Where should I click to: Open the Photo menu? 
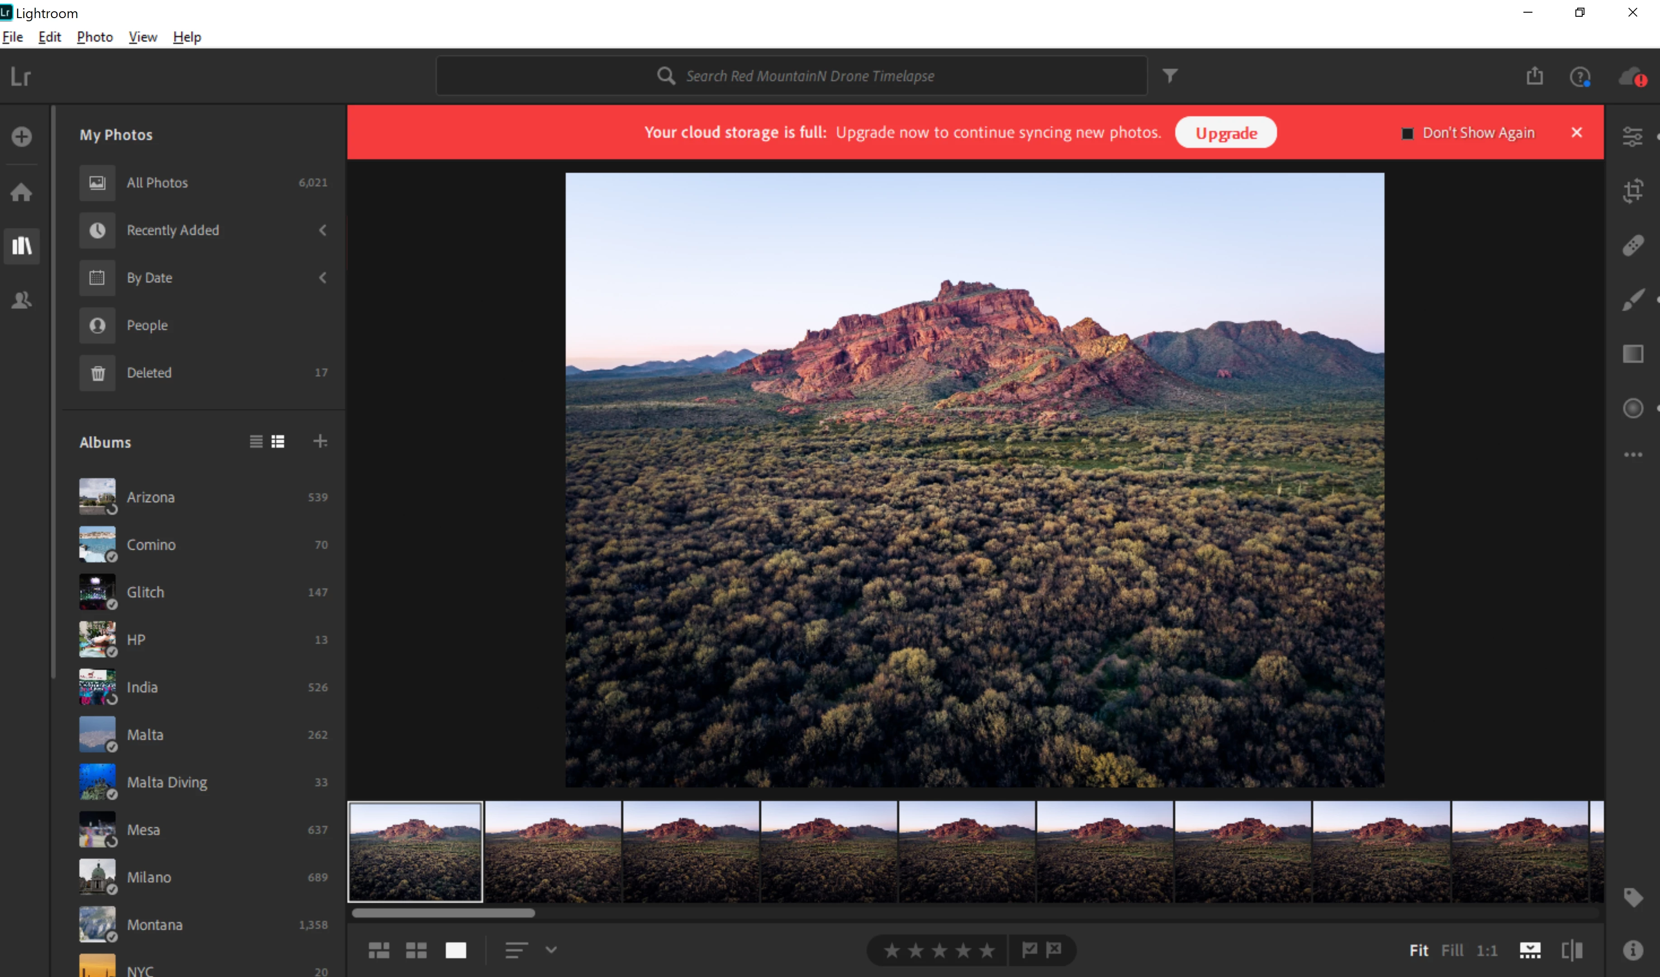coord(95,37)
